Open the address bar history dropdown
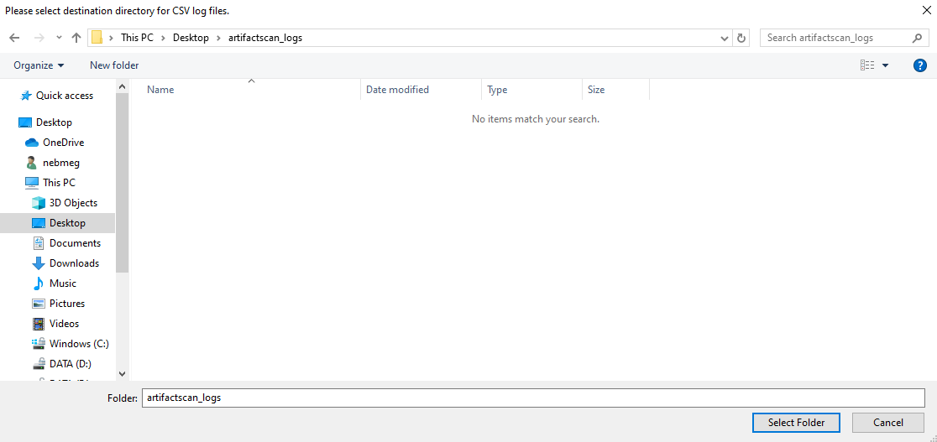Image resolution: width=937 pixels, height=442 pixels. click(725, 38)
